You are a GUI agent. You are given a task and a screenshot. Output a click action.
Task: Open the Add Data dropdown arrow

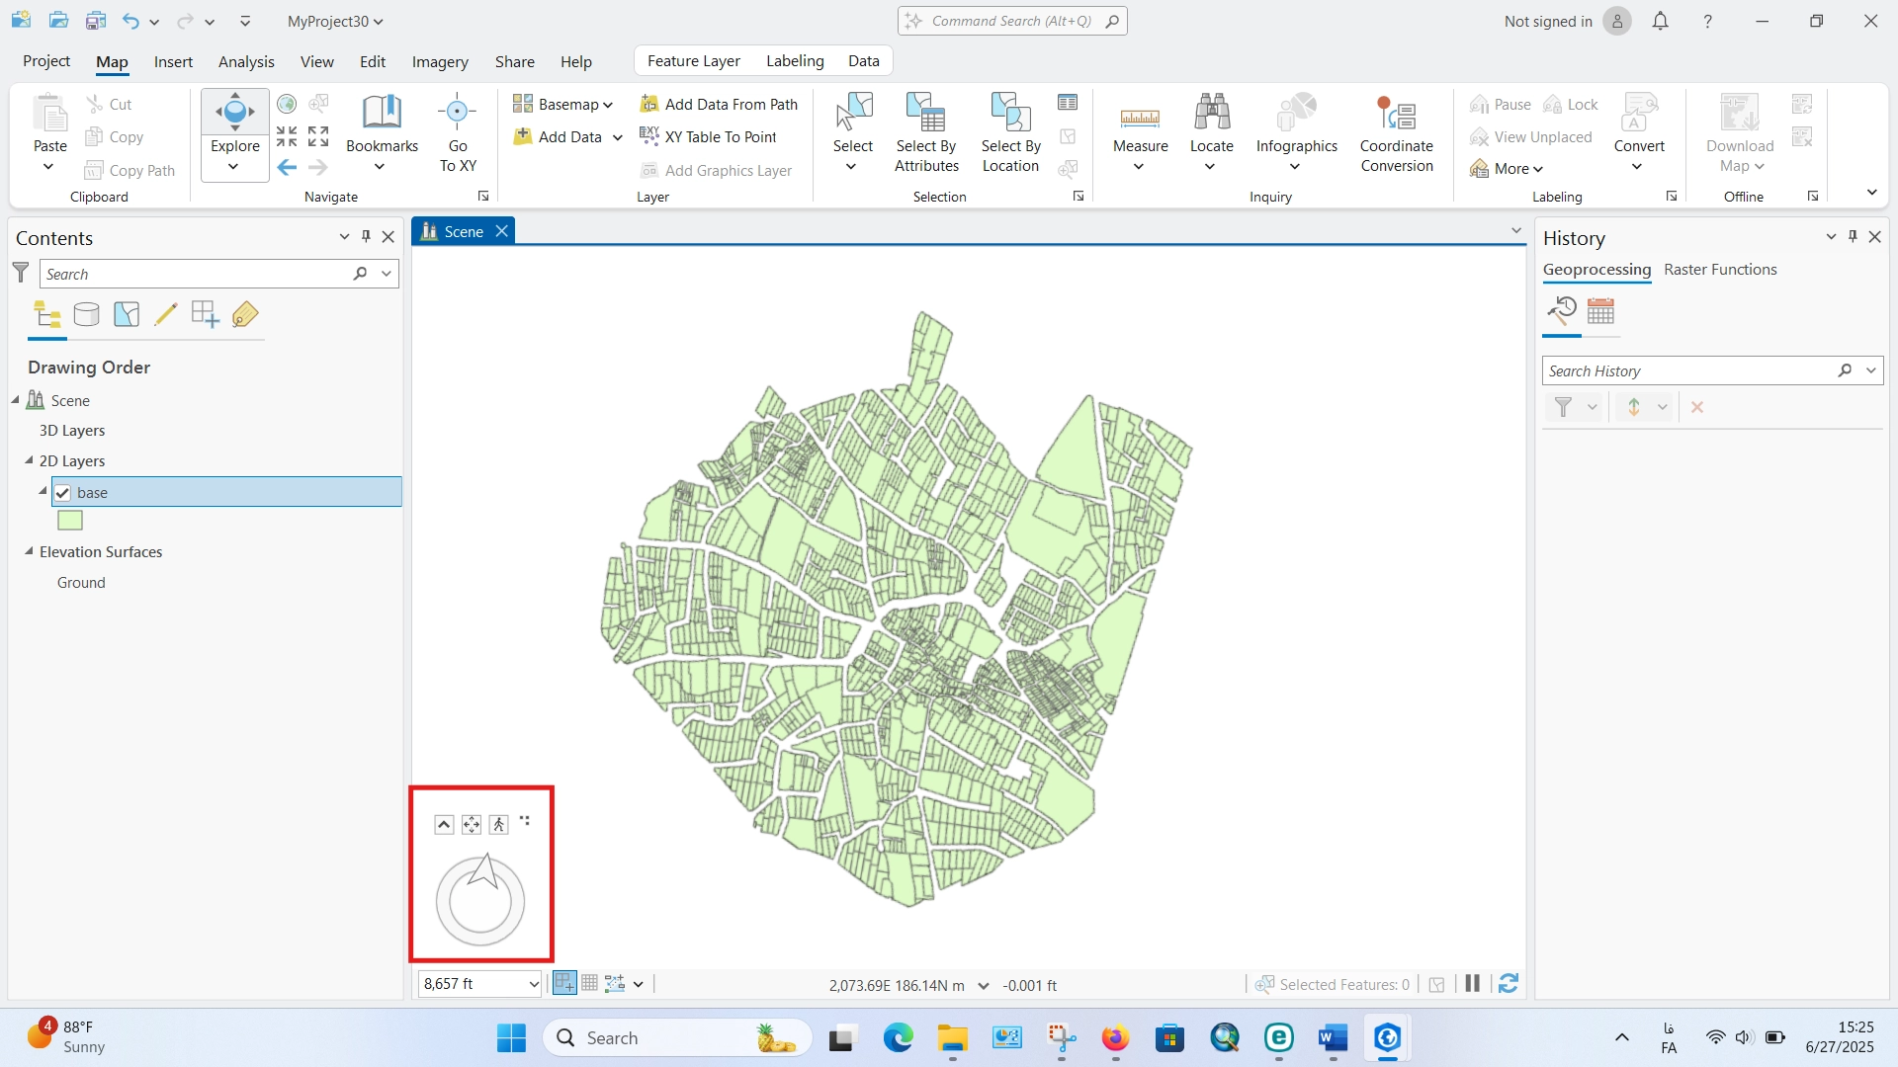[618, 137]
